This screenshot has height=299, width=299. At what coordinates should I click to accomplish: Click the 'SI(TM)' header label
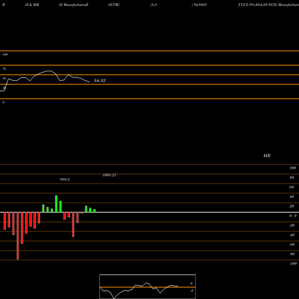(x=114, y=5)
